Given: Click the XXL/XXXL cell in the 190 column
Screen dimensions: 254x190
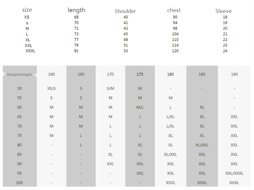Looking at the screenshot, I should pyautogui.click(x=234, y=173).
